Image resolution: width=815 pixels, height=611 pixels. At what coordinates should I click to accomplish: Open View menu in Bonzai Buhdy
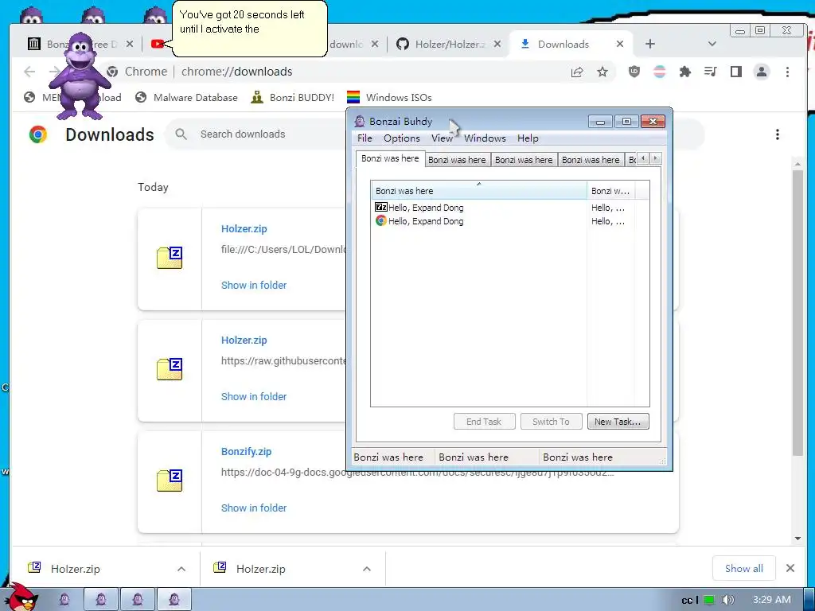(x=442, y=138)
